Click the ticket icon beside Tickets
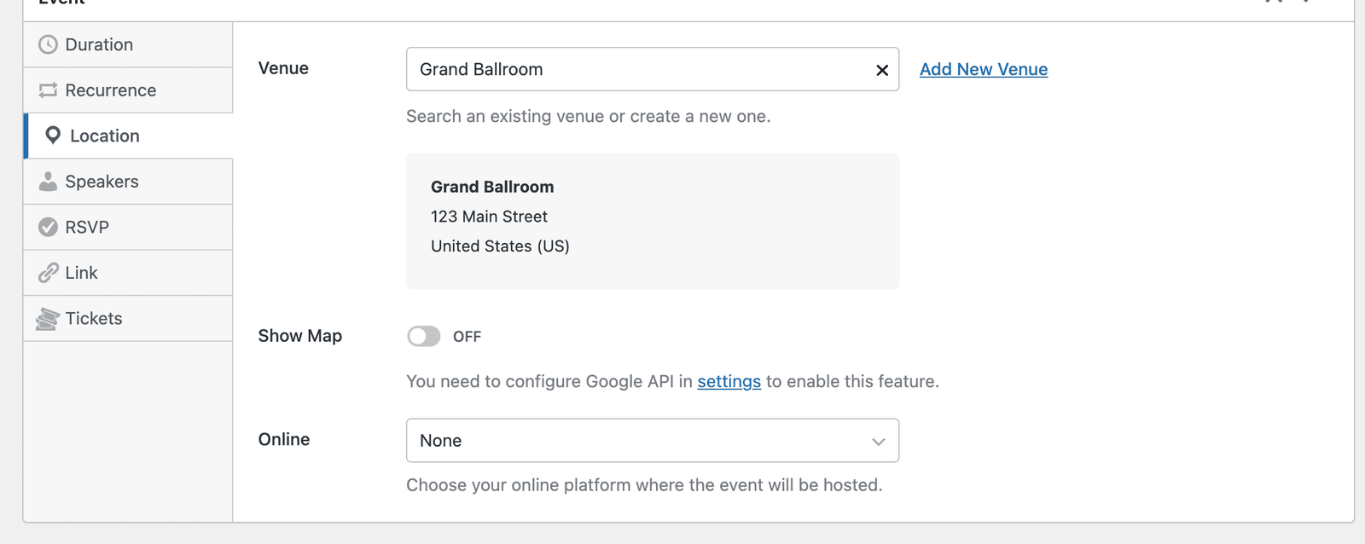Image resolution: width=1365 pixels, height=544 pixels. 48,319
